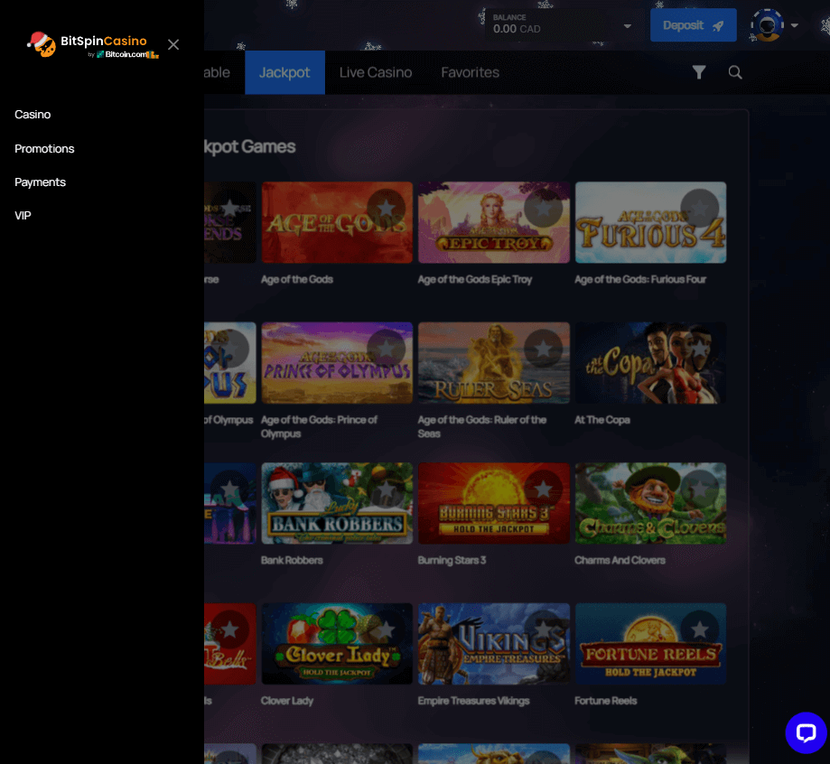Click the 0.00 CAD balance value
This screenshot has height=764, width=830.
517,29
